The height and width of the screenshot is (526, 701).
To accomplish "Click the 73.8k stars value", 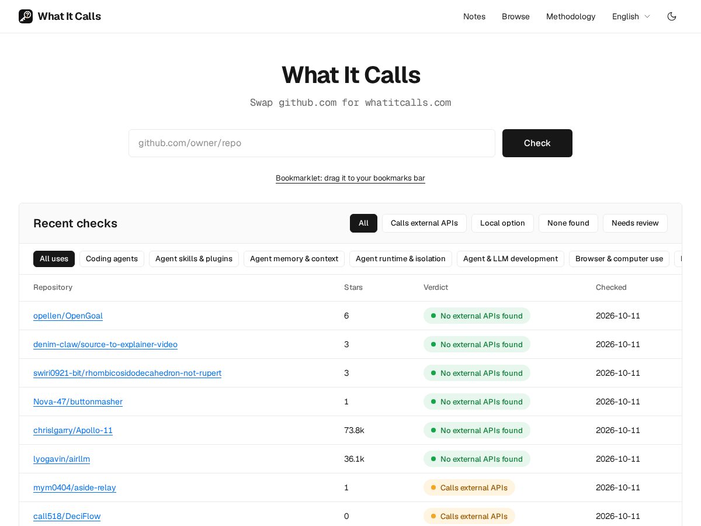I will click(354, 430).
